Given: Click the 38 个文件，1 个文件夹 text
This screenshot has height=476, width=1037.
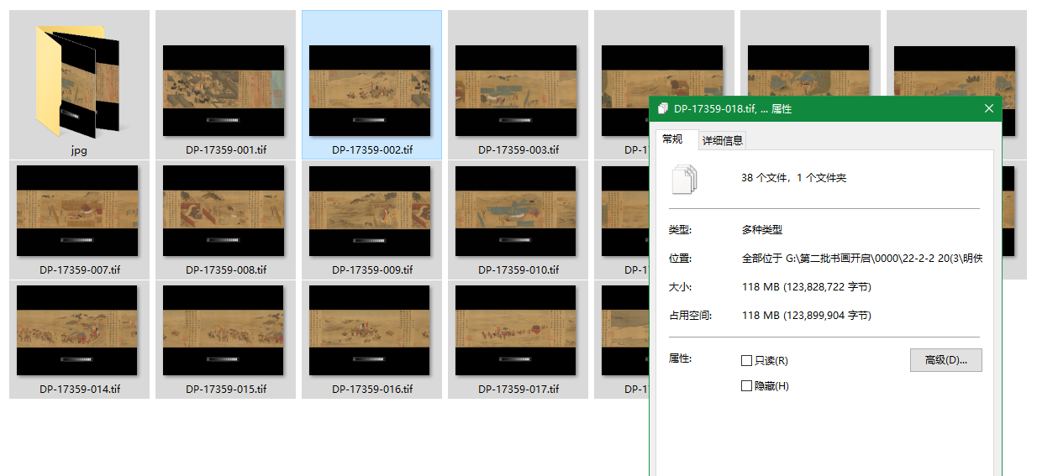Looking at the screenshot, I should (794, 179).
